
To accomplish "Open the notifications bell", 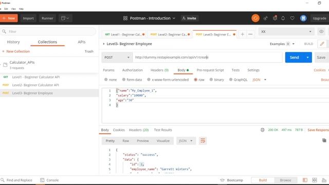I will 283,18.
